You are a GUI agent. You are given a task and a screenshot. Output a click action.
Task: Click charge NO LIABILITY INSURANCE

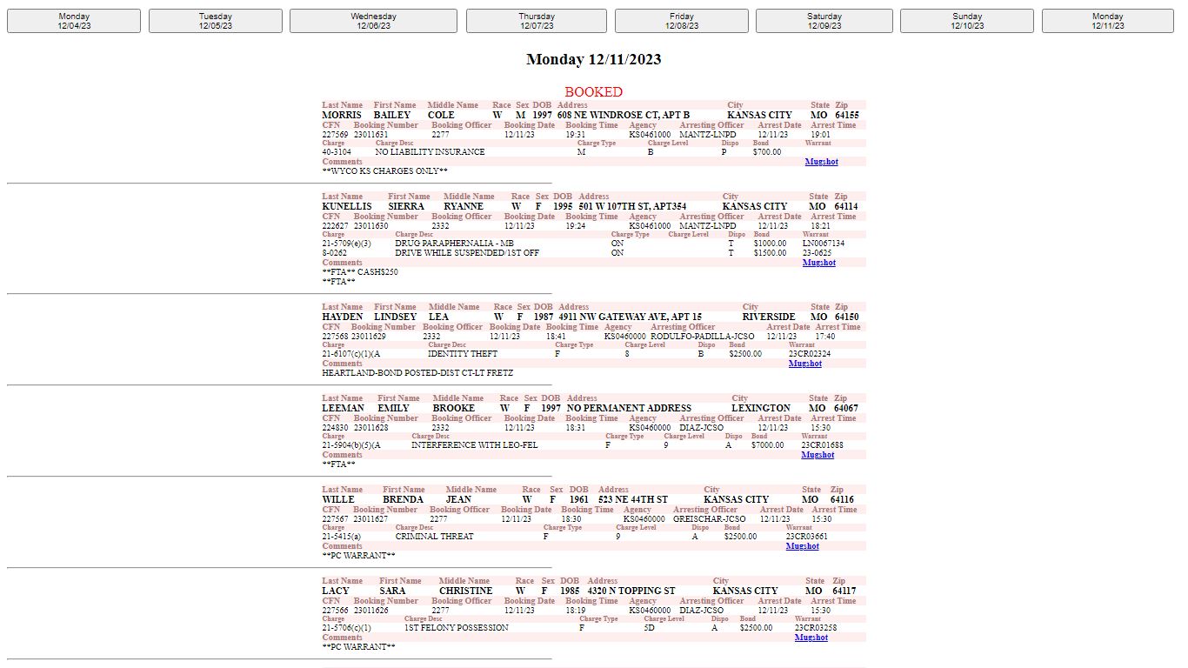click(x=430, y=152)
